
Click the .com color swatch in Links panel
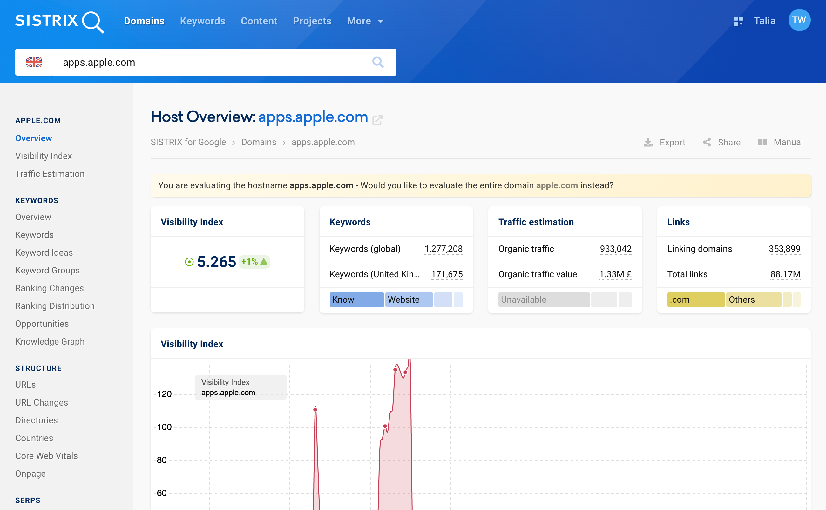click(x=696, y=299)
